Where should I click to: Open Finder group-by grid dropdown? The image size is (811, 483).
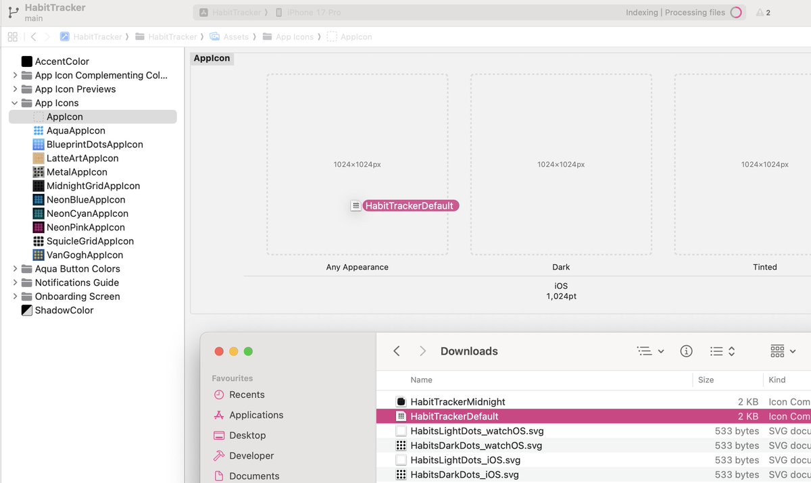click(783, 351)
